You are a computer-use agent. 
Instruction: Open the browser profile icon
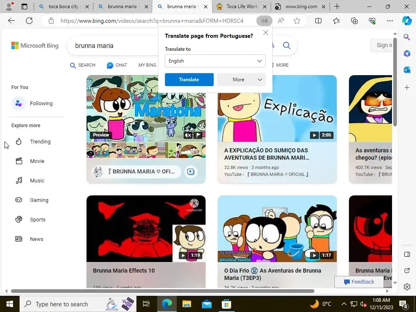(10, 6)
